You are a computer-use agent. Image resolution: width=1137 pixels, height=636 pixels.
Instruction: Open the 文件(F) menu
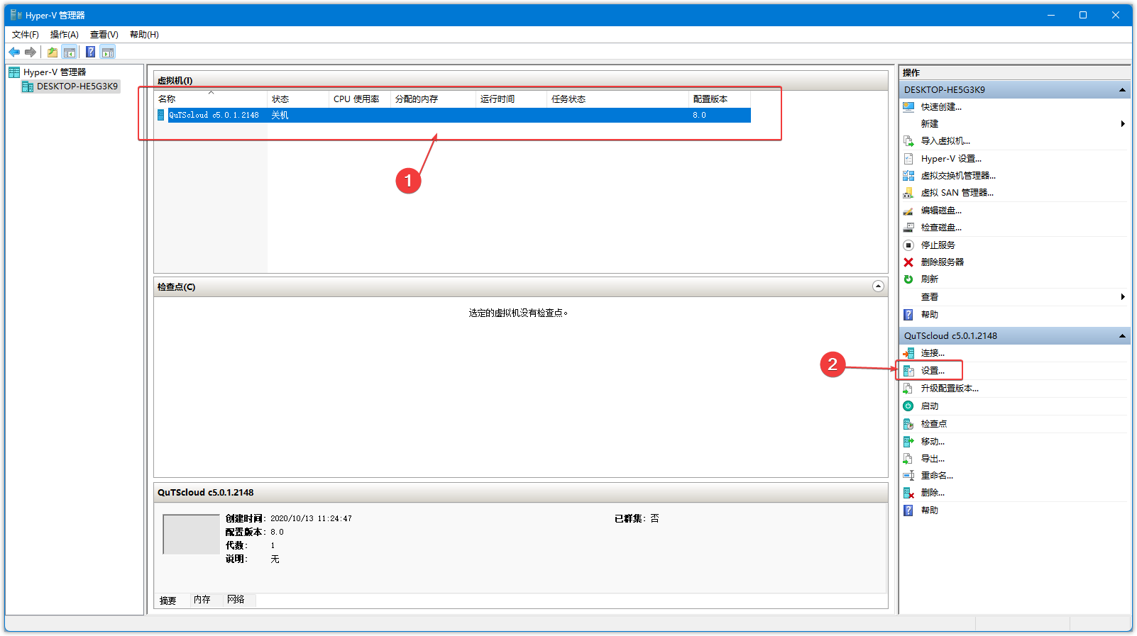click(26, 35)
